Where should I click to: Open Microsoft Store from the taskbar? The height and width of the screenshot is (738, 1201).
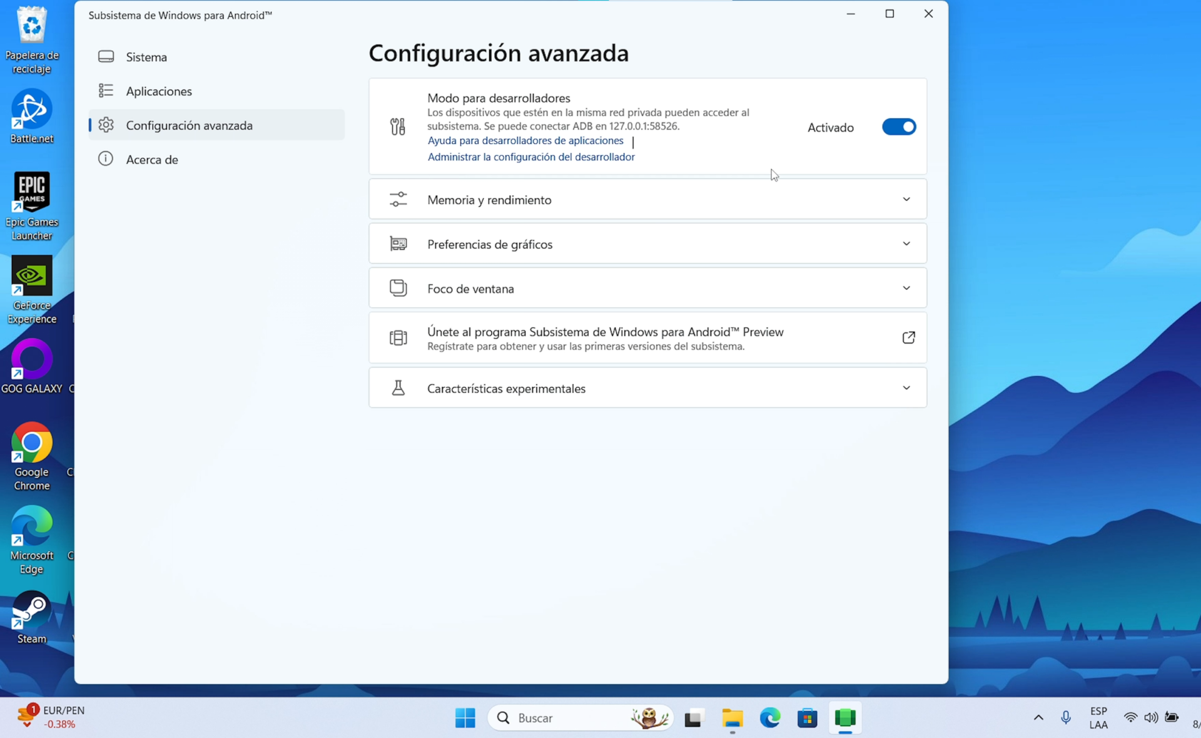[808, 718]
